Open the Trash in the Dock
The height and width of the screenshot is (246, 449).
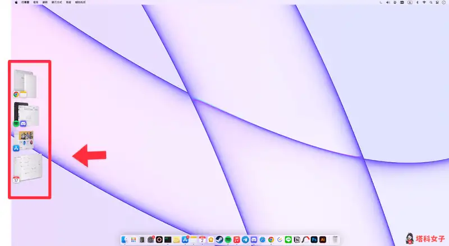pyautogui.click(x=335, y=239)
